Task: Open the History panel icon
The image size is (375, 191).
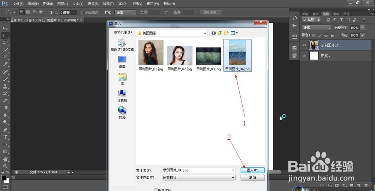Action: tap(294, 18)
